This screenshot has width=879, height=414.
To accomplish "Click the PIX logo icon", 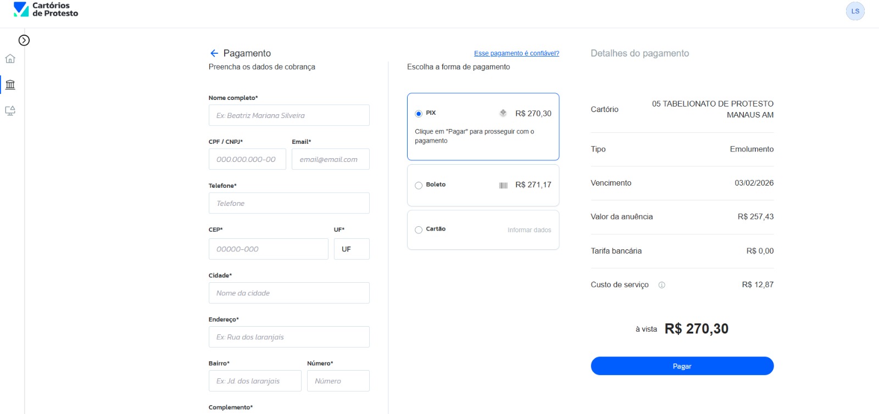I will click(x=503, y=113).
